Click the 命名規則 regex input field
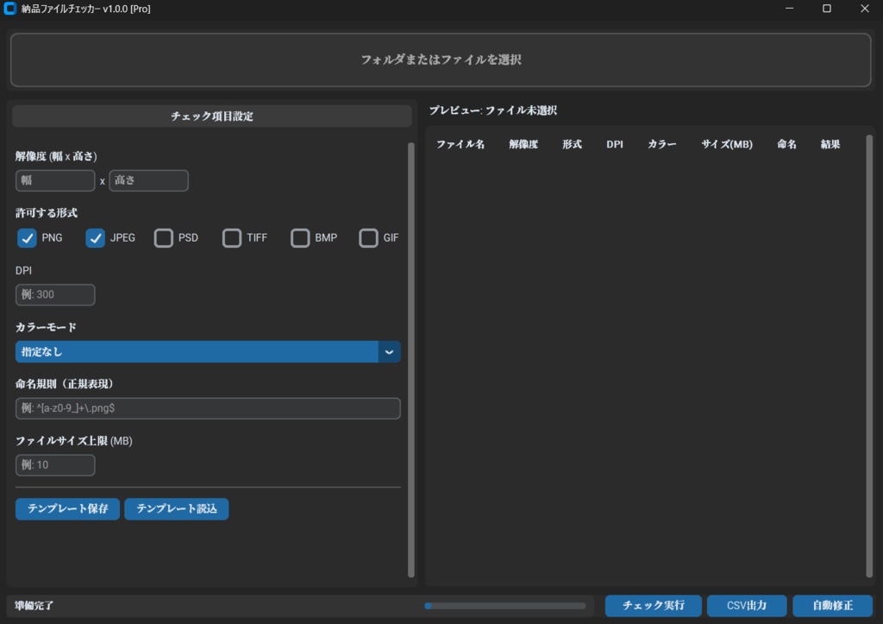Screen dimensions: 883x624 pyautogui.click(x=208, y=408)
